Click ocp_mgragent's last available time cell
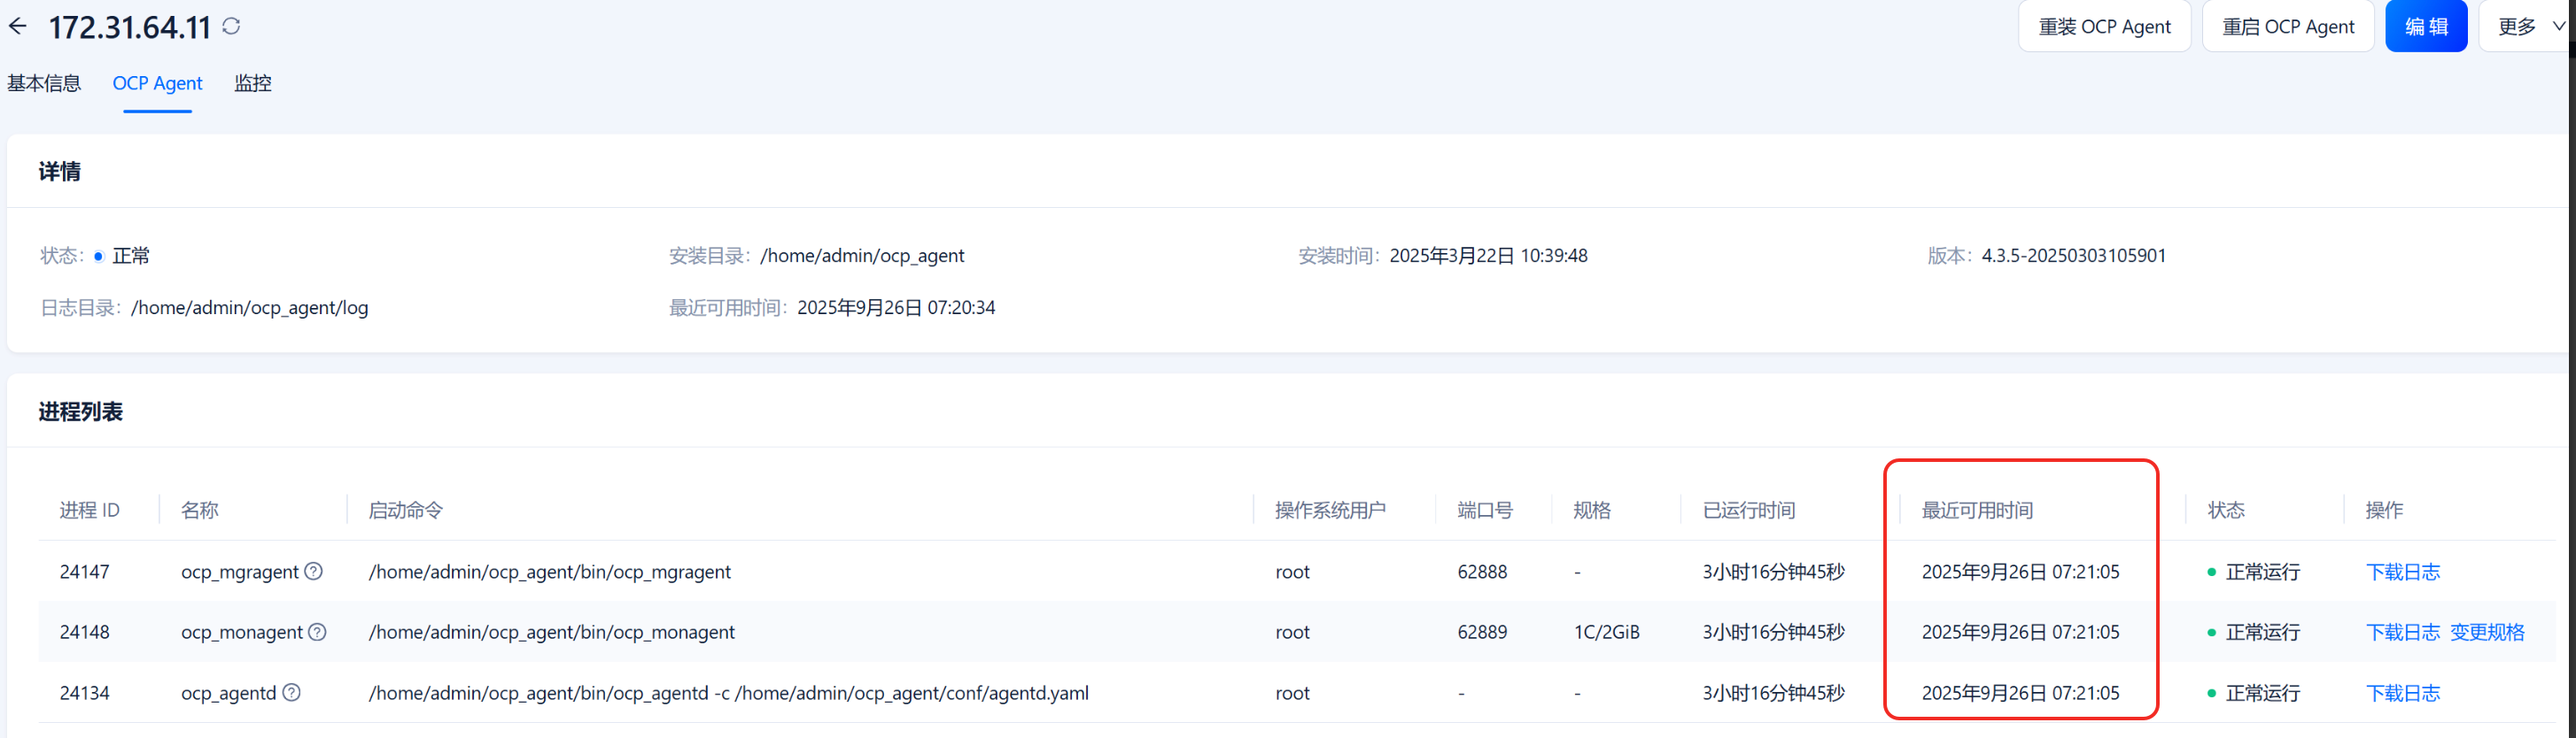2576x738 pixels. coord(2020,573)
